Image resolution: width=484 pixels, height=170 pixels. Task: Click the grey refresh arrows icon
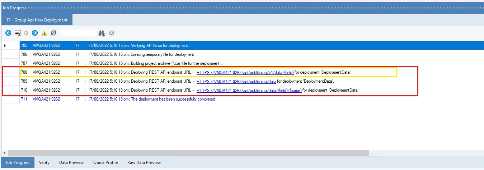(26, 33)
